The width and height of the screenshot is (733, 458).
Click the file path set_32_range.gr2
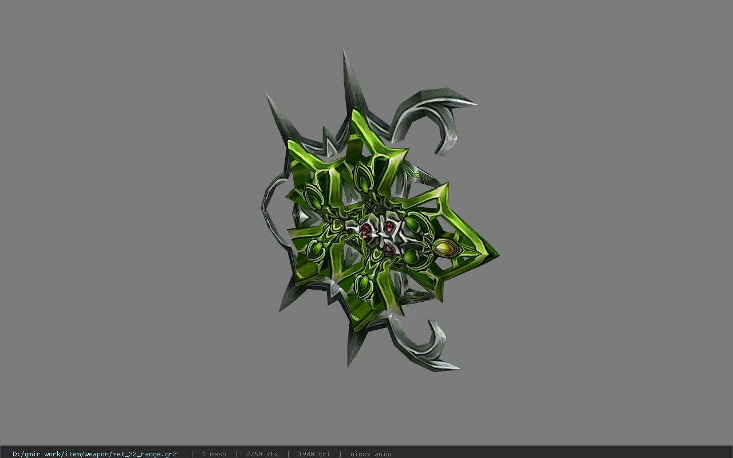tap(94, 454)
